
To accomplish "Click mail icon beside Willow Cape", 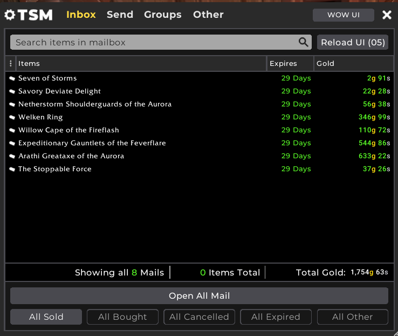I will pyautogui.click(x=12, y=130).
